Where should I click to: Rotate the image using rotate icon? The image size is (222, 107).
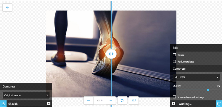pos(122,100)
